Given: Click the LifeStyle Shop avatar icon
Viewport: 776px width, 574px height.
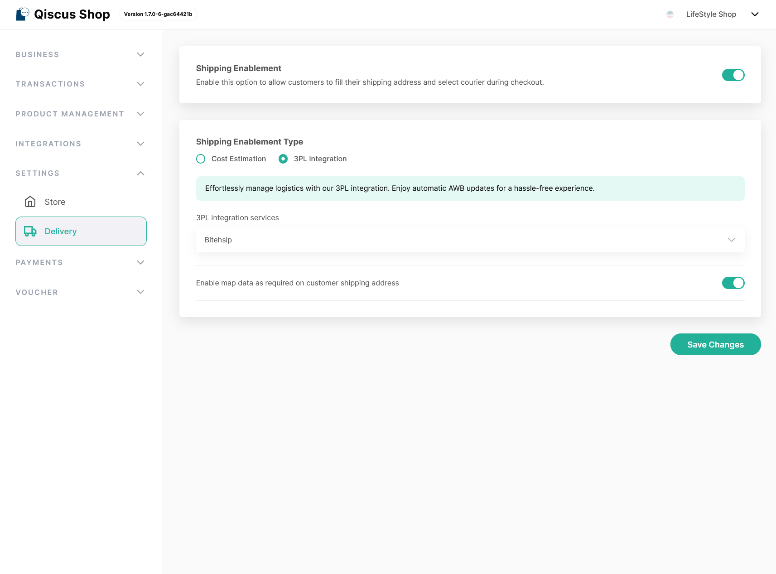Looking at the screenshot, I should coord(670,14).
